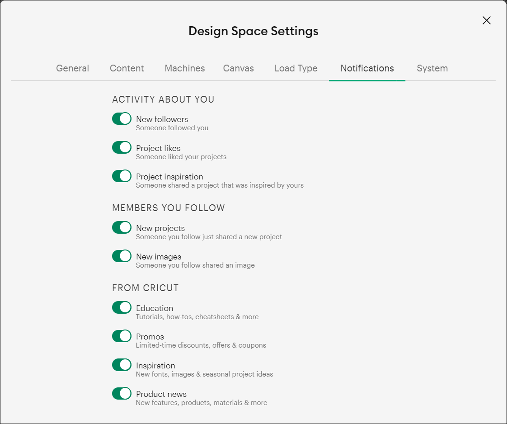The image size is (507, 424).
Task: Switch to the System tab
Action: pos(432,68)
